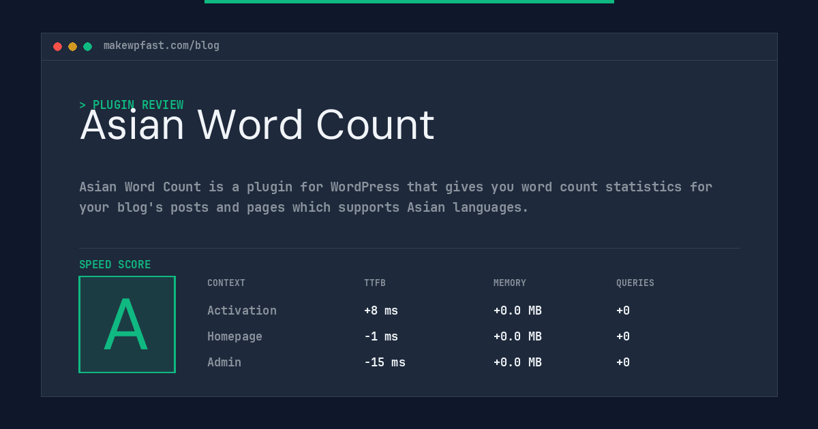Click the 'Asian Word Count' title
The height and width of the screenshot is (429, 818).
(257, 125)
